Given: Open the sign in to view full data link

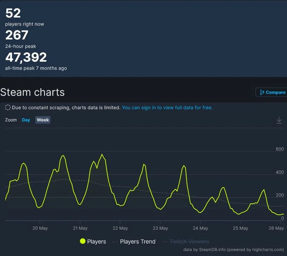Looking at the screenshot, I should [x=167, y=108].
